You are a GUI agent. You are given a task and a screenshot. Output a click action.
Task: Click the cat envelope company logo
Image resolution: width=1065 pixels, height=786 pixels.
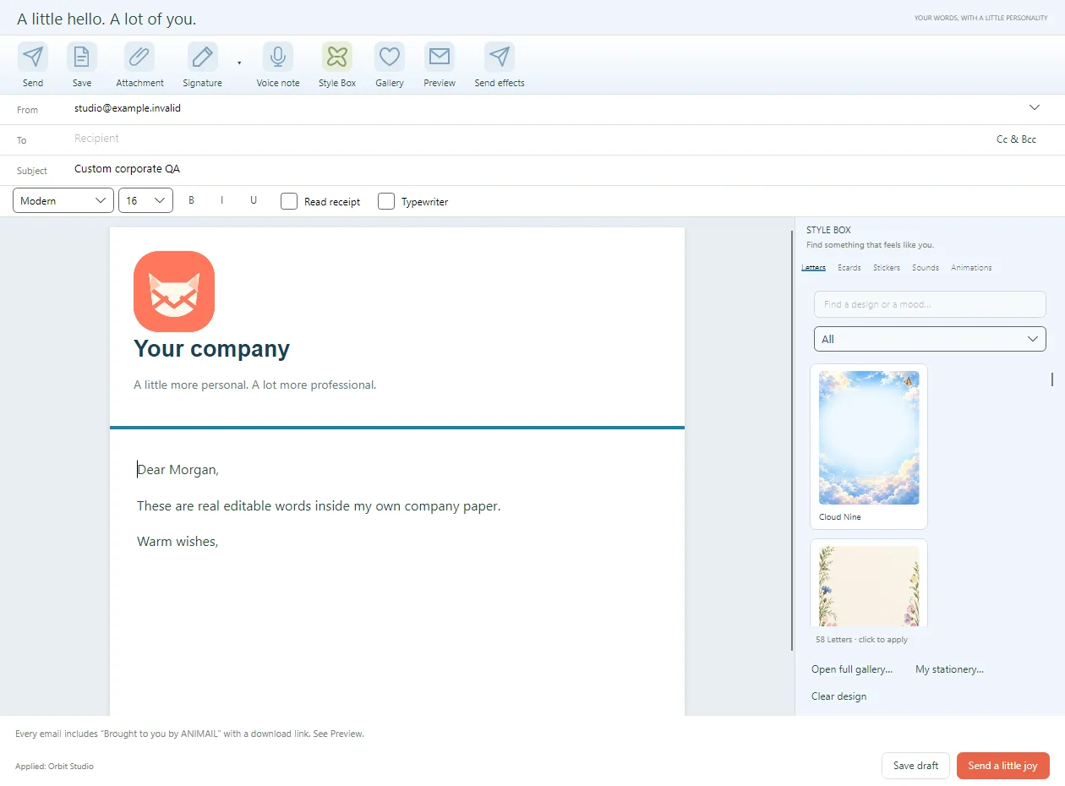(x=174, y=292)
